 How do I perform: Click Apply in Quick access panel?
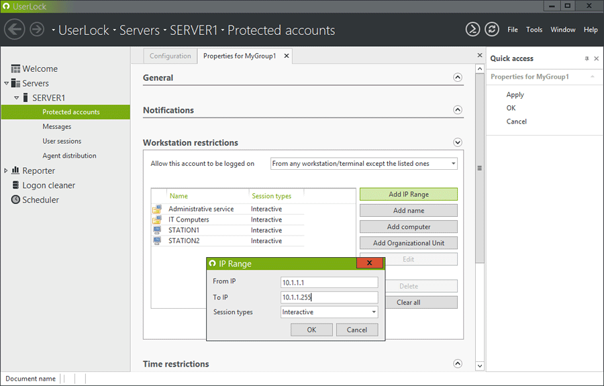515,95
